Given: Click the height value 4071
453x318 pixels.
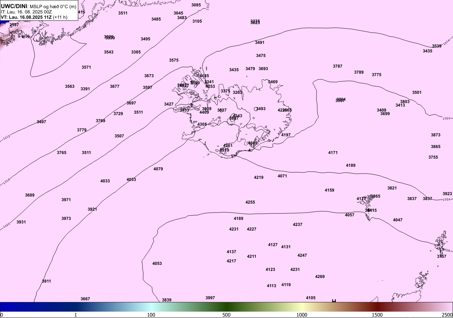Looking at the screenshot, I should click(x=282, y=176).
